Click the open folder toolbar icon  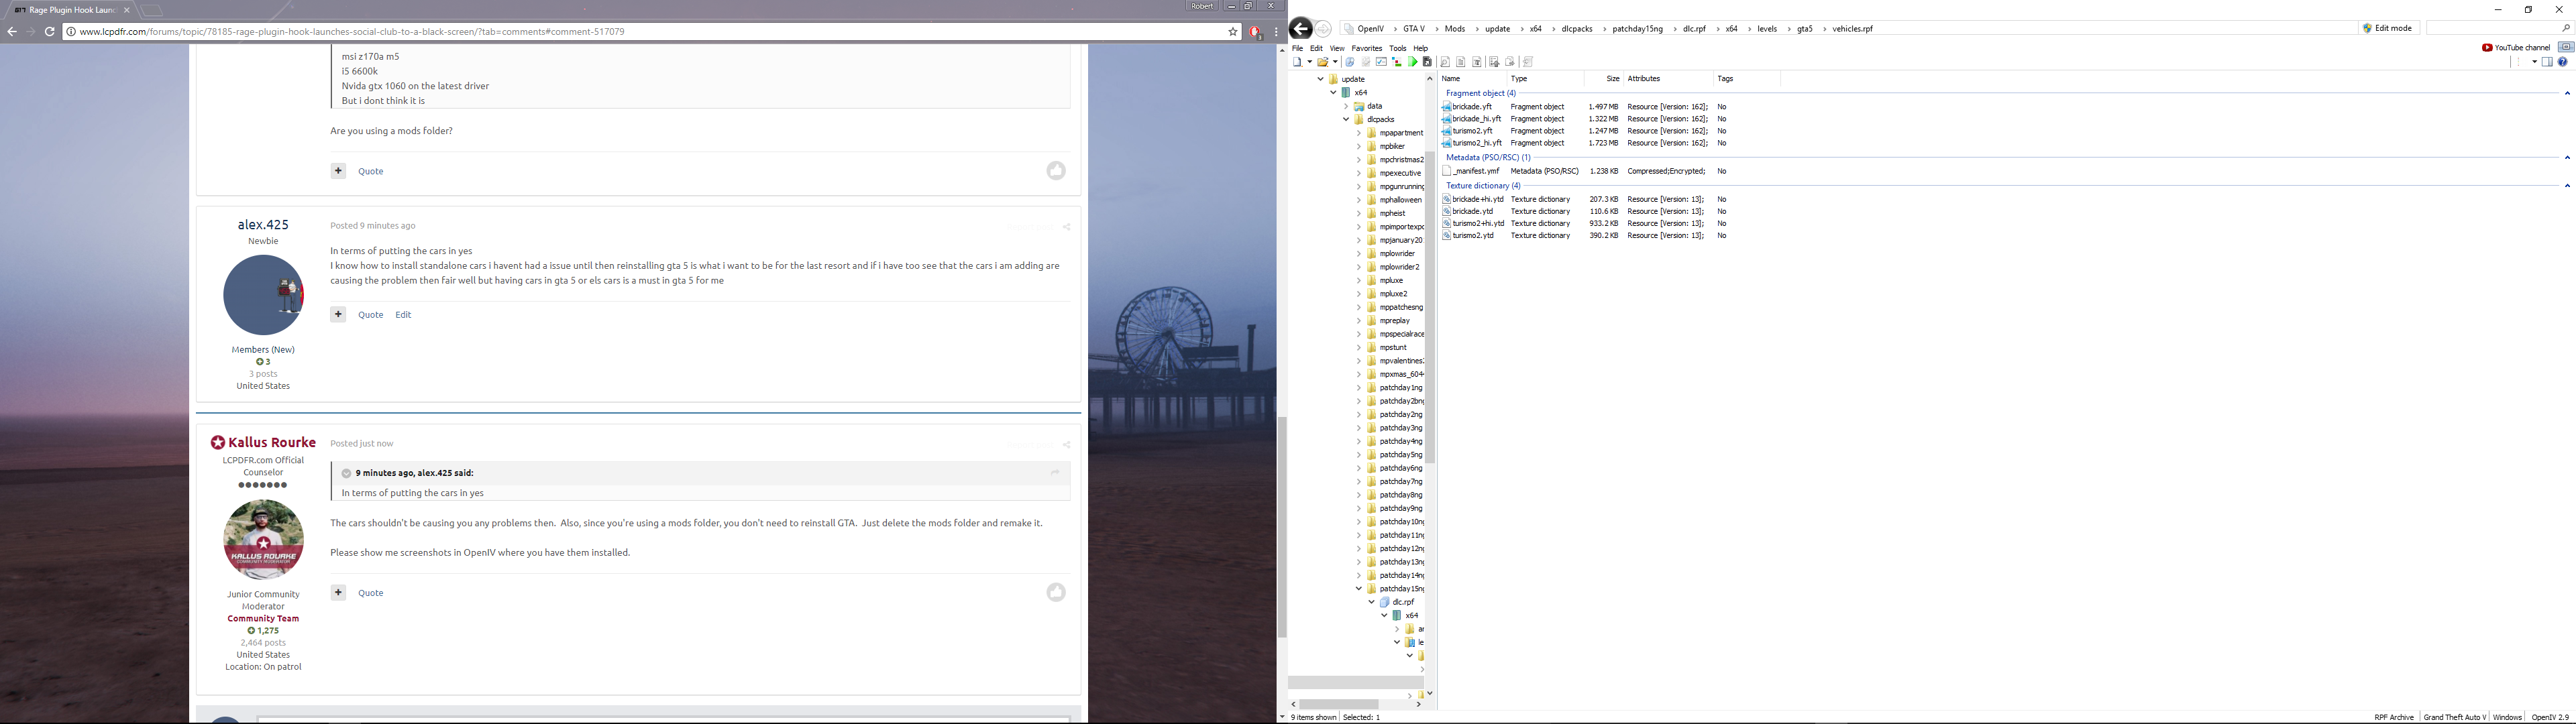[x=1323, y=62]
